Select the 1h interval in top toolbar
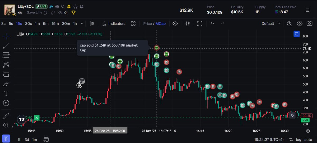The height and width of the screenshot is (143, 317). (75, 23)
